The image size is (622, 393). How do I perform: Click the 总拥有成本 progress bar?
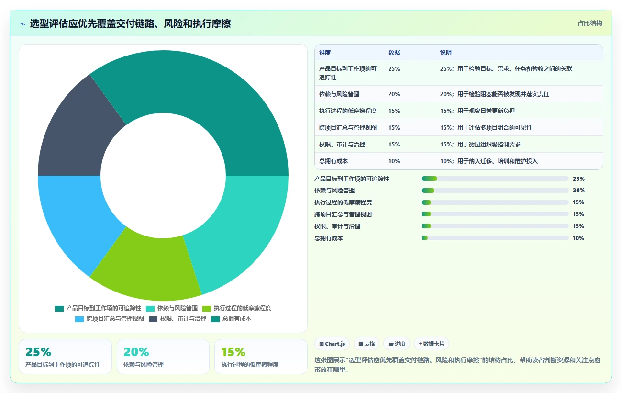point(495,238)
